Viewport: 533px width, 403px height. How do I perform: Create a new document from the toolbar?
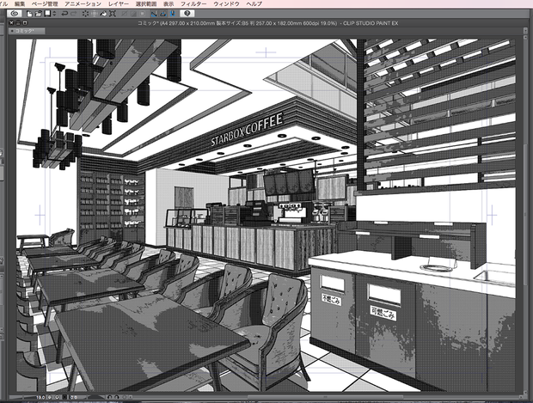pyautogui.click(x=30, y=14)
